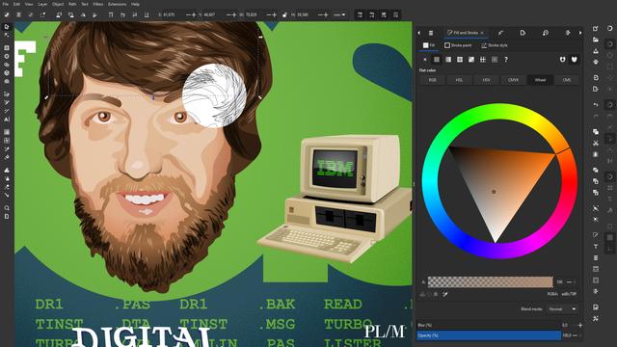Switch color mode to RGB
617x347 pixels.
tap(433, 80)
